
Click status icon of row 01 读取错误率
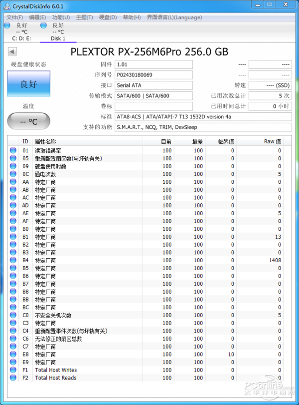(x=13, y=150)
